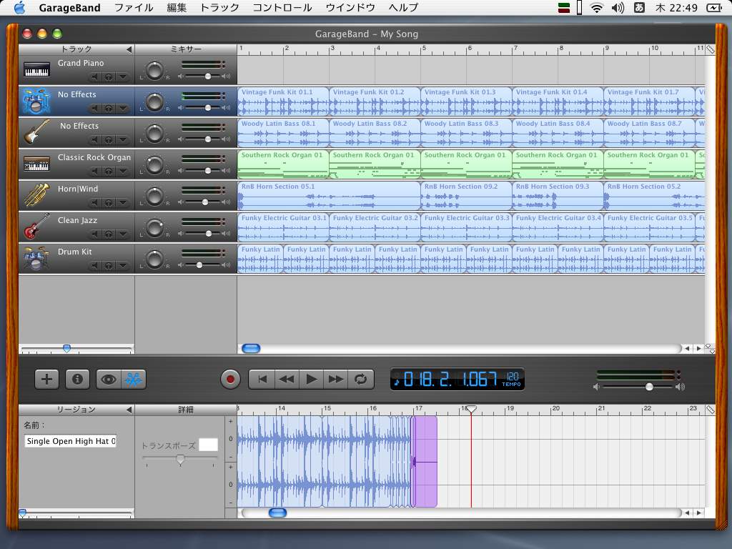Click the master volume slider
Screen dimensions: 732x549
pyautogui.click(x=649, y=387)
